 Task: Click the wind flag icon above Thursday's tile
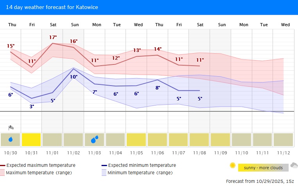[x=11, y=127]
